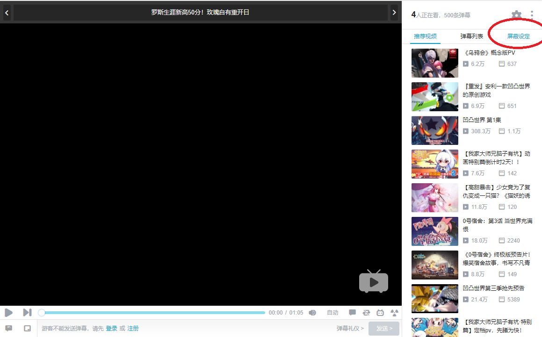
Task: Open the 自动 quality selector
Action: (x=332, y=313)
